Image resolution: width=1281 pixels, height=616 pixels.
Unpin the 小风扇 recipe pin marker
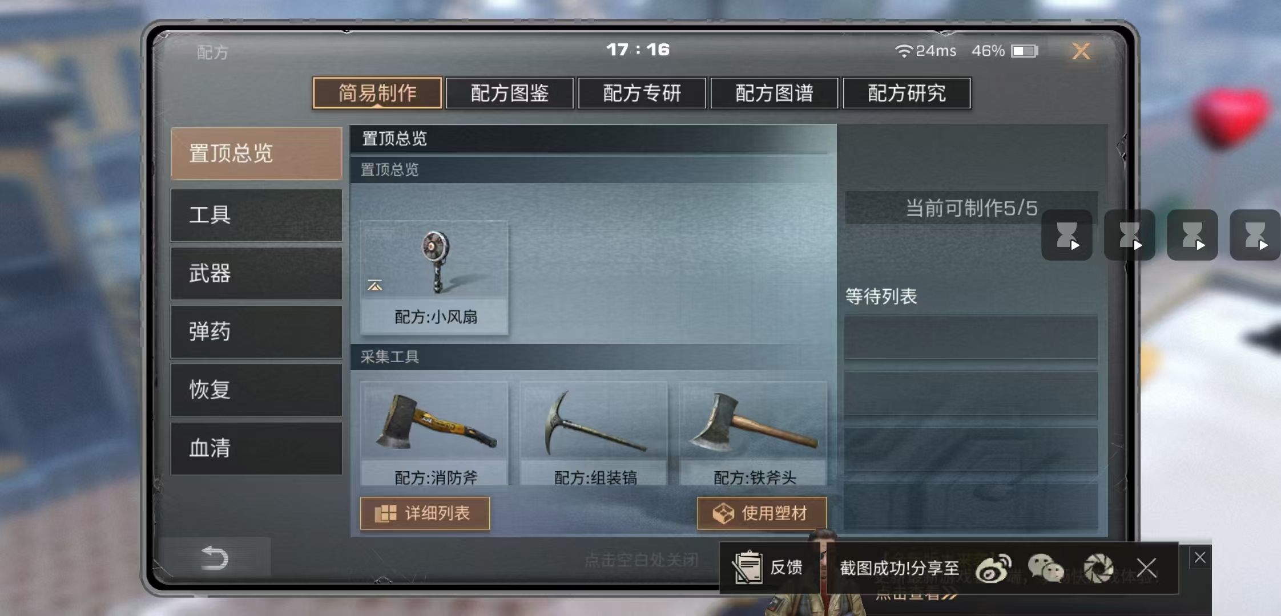pos(374,285)
